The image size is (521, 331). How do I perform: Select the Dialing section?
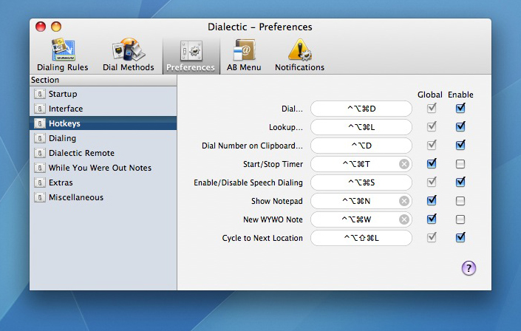click(x=103, y=138)
